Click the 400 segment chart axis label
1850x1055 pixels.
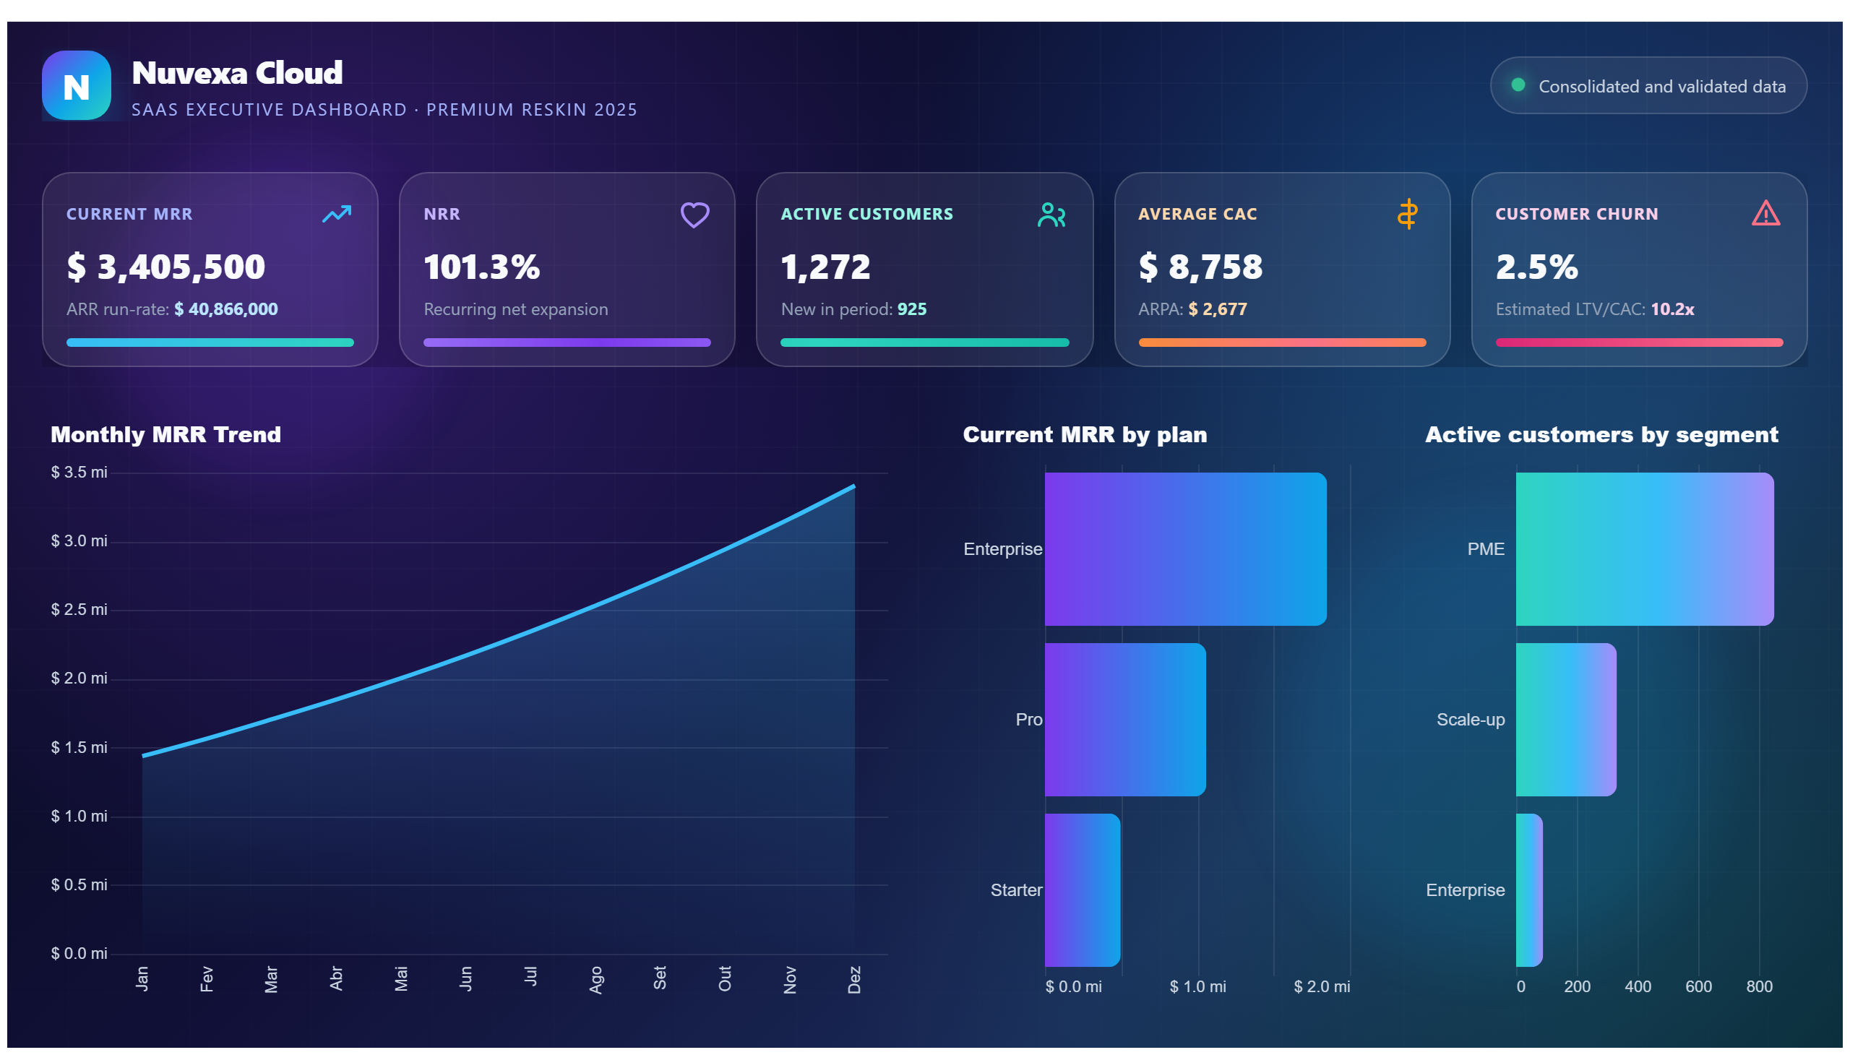pyautogui.click(x=1636, y=986)
